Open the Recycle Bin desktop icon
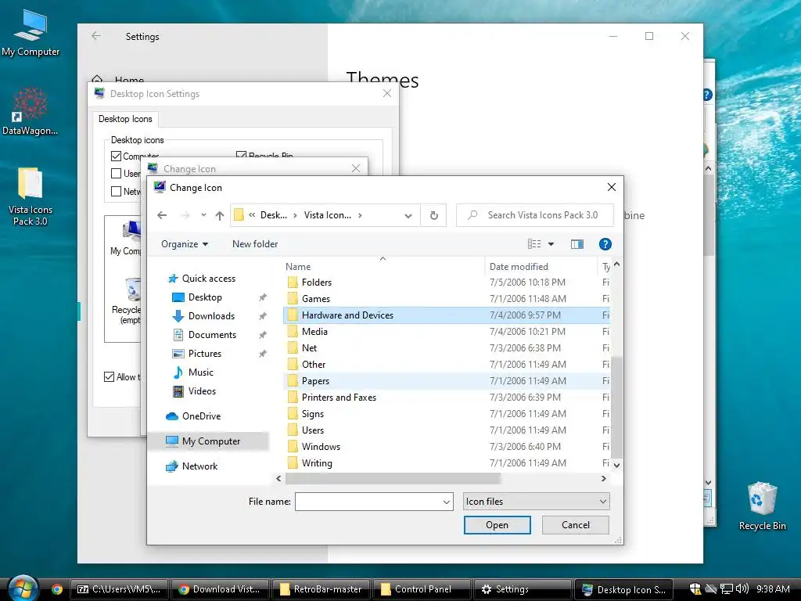 (x=762, y=506)
